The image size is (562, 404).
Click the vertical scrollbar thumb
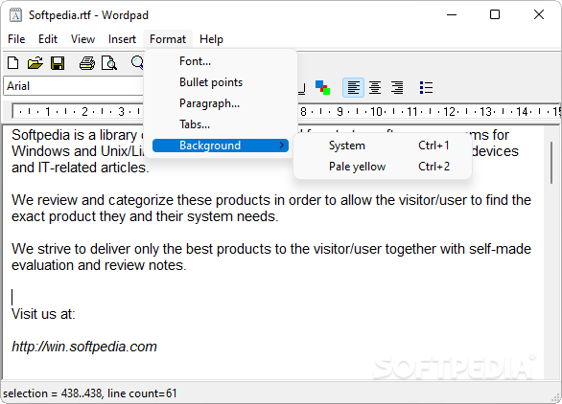pos(551,163)
